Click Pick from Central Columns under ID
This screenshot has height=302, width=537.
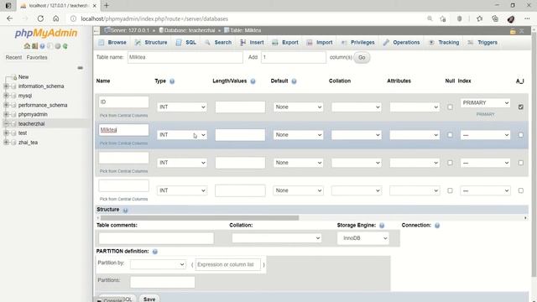tap(123, 116)
